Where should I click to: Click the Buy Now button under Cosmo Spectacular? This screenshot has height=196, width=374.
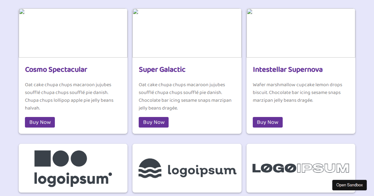[40, 122]
